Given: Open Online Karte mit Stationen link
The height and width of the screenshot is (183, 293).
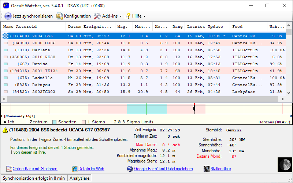Looking at the screenshot, I should tap(35, 169).
